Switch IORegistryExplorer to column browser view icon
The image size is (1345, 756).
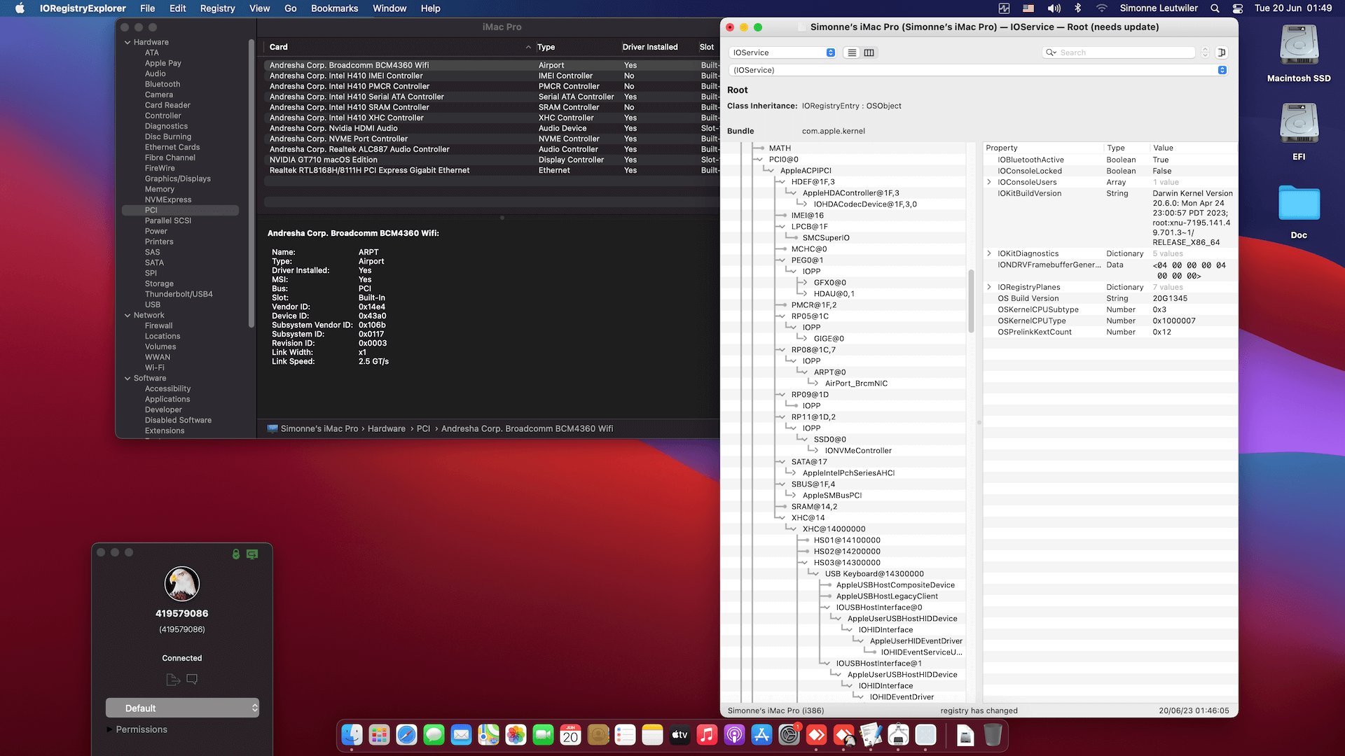(869, 52)
